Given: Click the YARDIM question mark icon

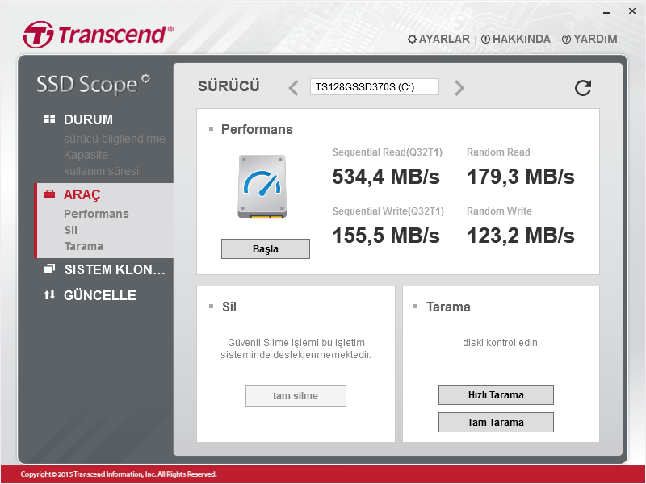Looking at the screenshot, I should [x=567, y=39].
